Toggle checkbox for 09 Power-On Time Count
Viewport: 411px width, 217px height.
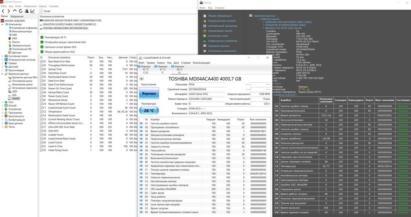[x=41, y=88]
